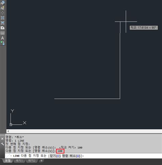Choose the 닫기(C) option in command prompt
The image size is (162, 165).
55,156
